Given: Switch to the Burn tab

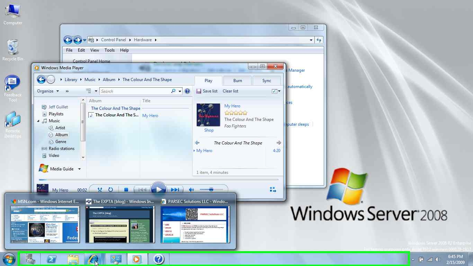Looking at the screenshot, I should point(237,80).
